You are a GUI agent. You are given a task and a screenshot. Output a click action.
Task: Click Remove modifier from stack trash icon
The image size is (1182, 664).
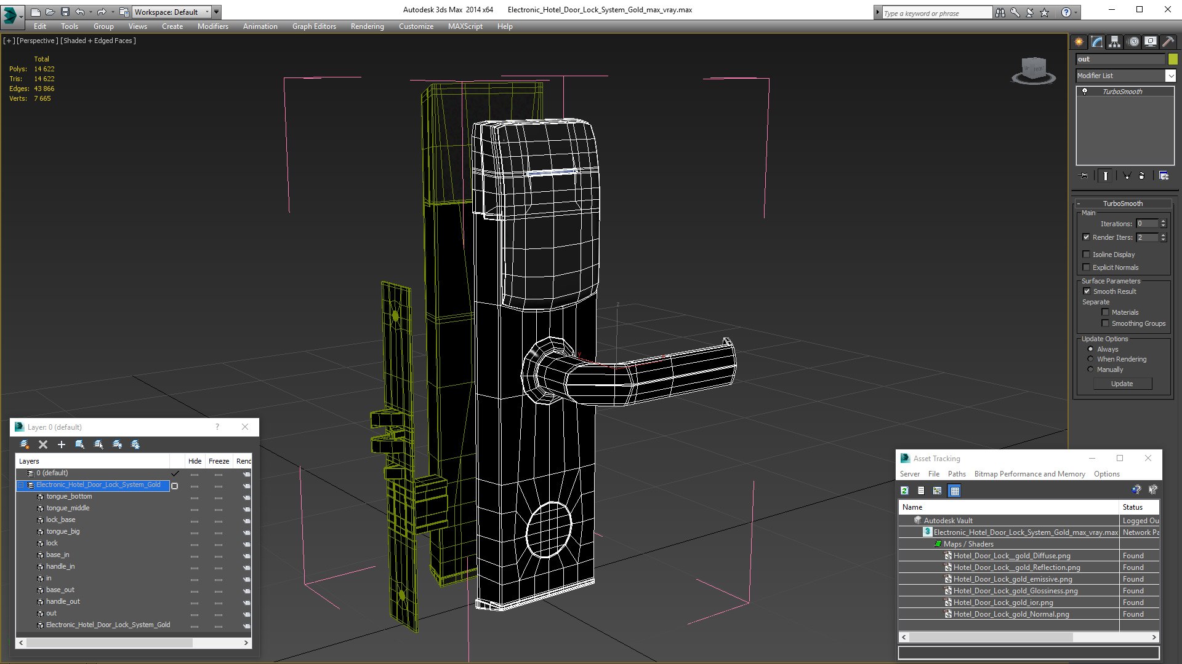pos(1141,176)
